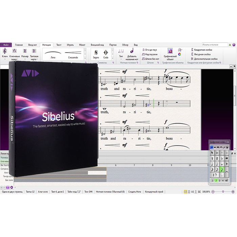Image resolution: width=237 pixels, height=237 pixels.
Task: Switch to the Ввод нот tab
Action: pyautogui.click(x=33, y=45)
